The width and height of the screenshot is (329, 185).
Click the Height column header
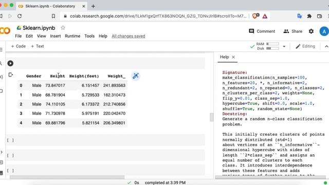pyautogui.click(x=58, y=76)
